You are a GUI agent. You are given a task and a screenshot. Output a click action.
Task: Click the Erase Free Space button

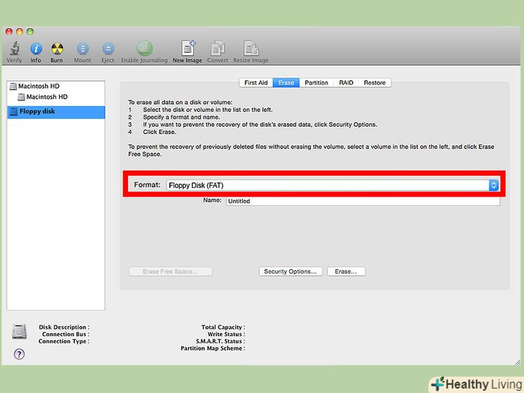pos(171,271)
